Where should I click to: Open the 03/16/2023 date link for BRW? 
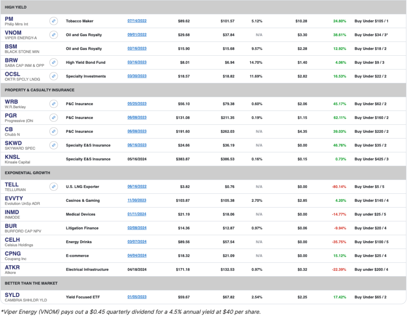pos(137,62)
